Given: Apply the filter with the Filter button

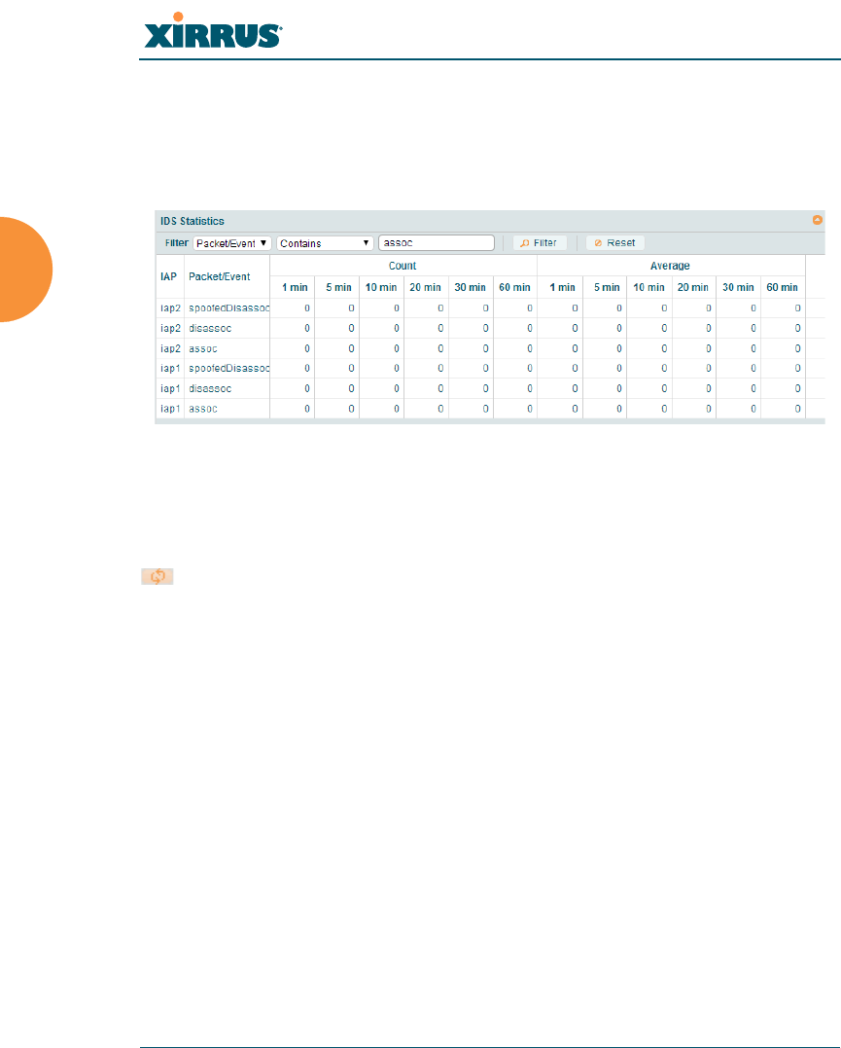Looking at the screenshot, I should pyautogui.click(x=540, y=242).
